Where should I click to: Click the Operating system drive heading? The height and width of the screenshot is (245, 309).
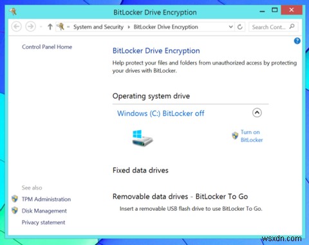(151, 96)
